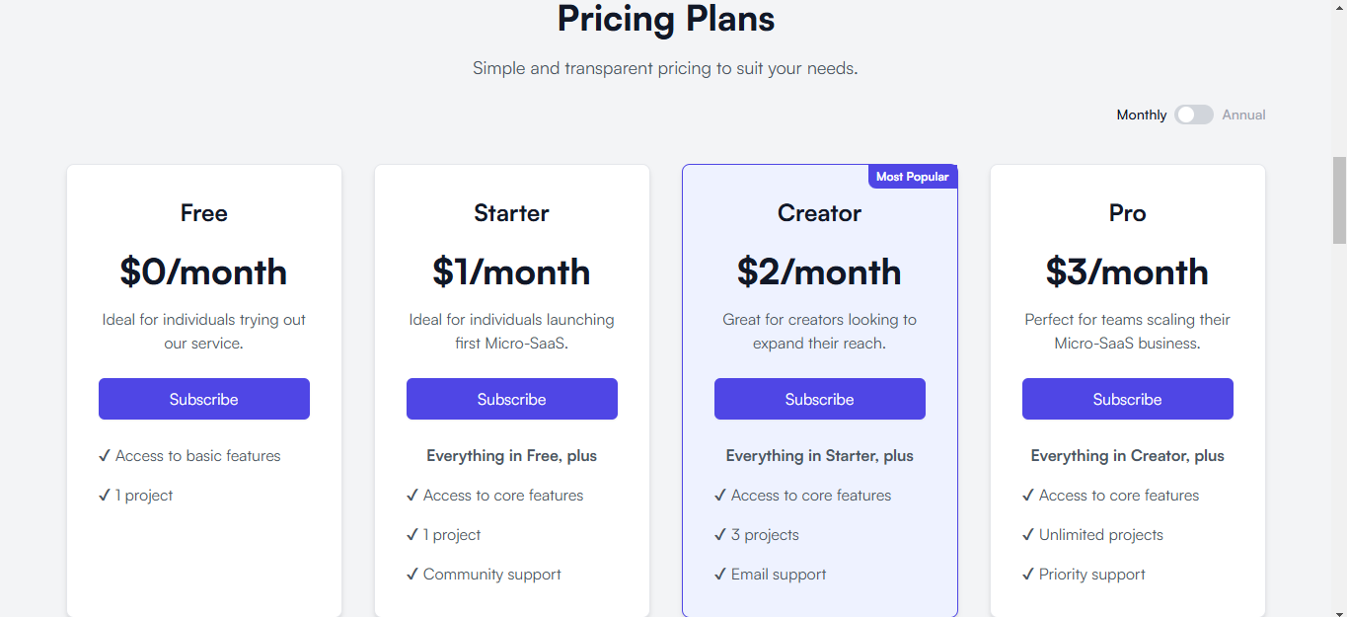This screenshot has height=617, width=1347.
Task: Subscribe to the Free plan
Action: (x=204, y=399)
